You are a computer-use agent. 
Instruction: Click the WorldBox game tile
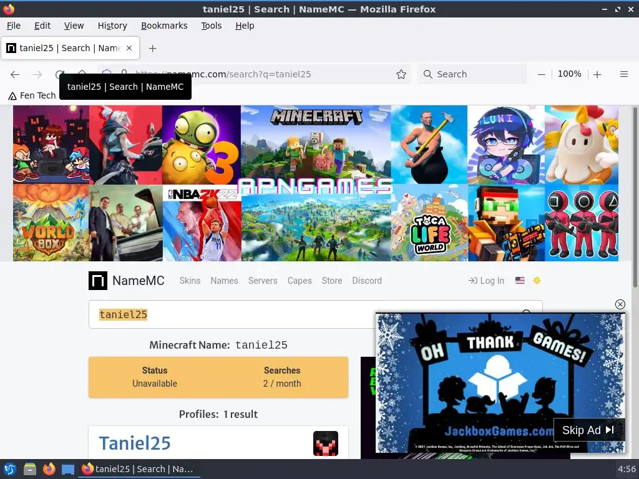point(51,223)
